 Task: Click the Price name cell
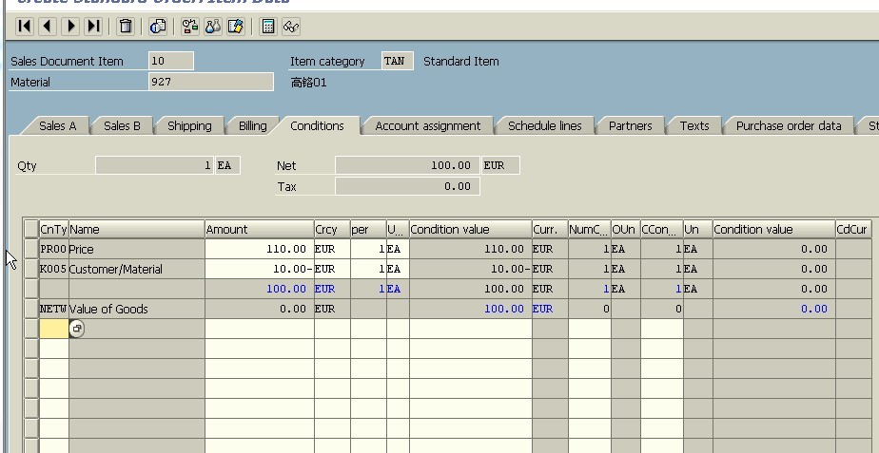click(x=136, y=249)
